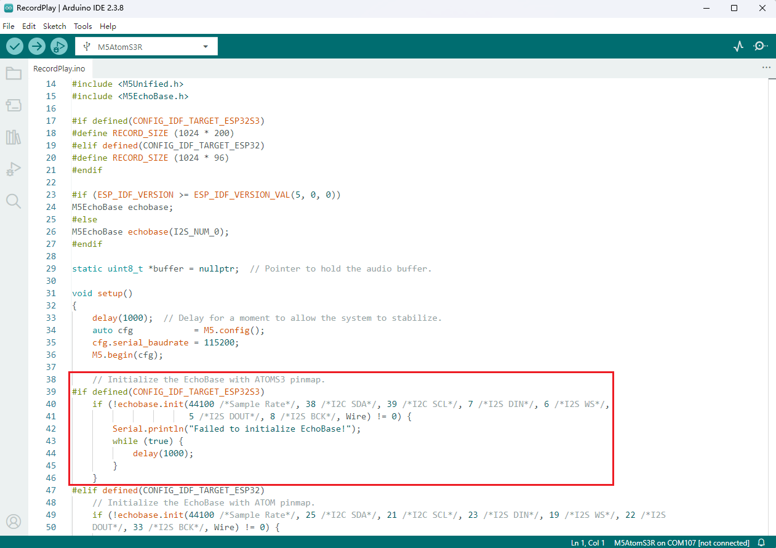Start debugging with the Debug button

click(59, 46)
